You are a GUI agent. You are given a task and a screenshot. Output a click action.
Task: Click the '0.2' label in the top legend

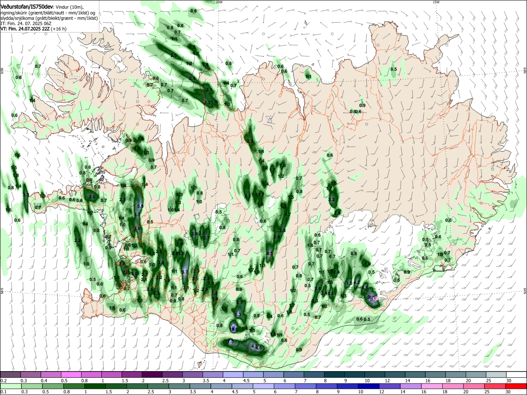click(3, 380)
